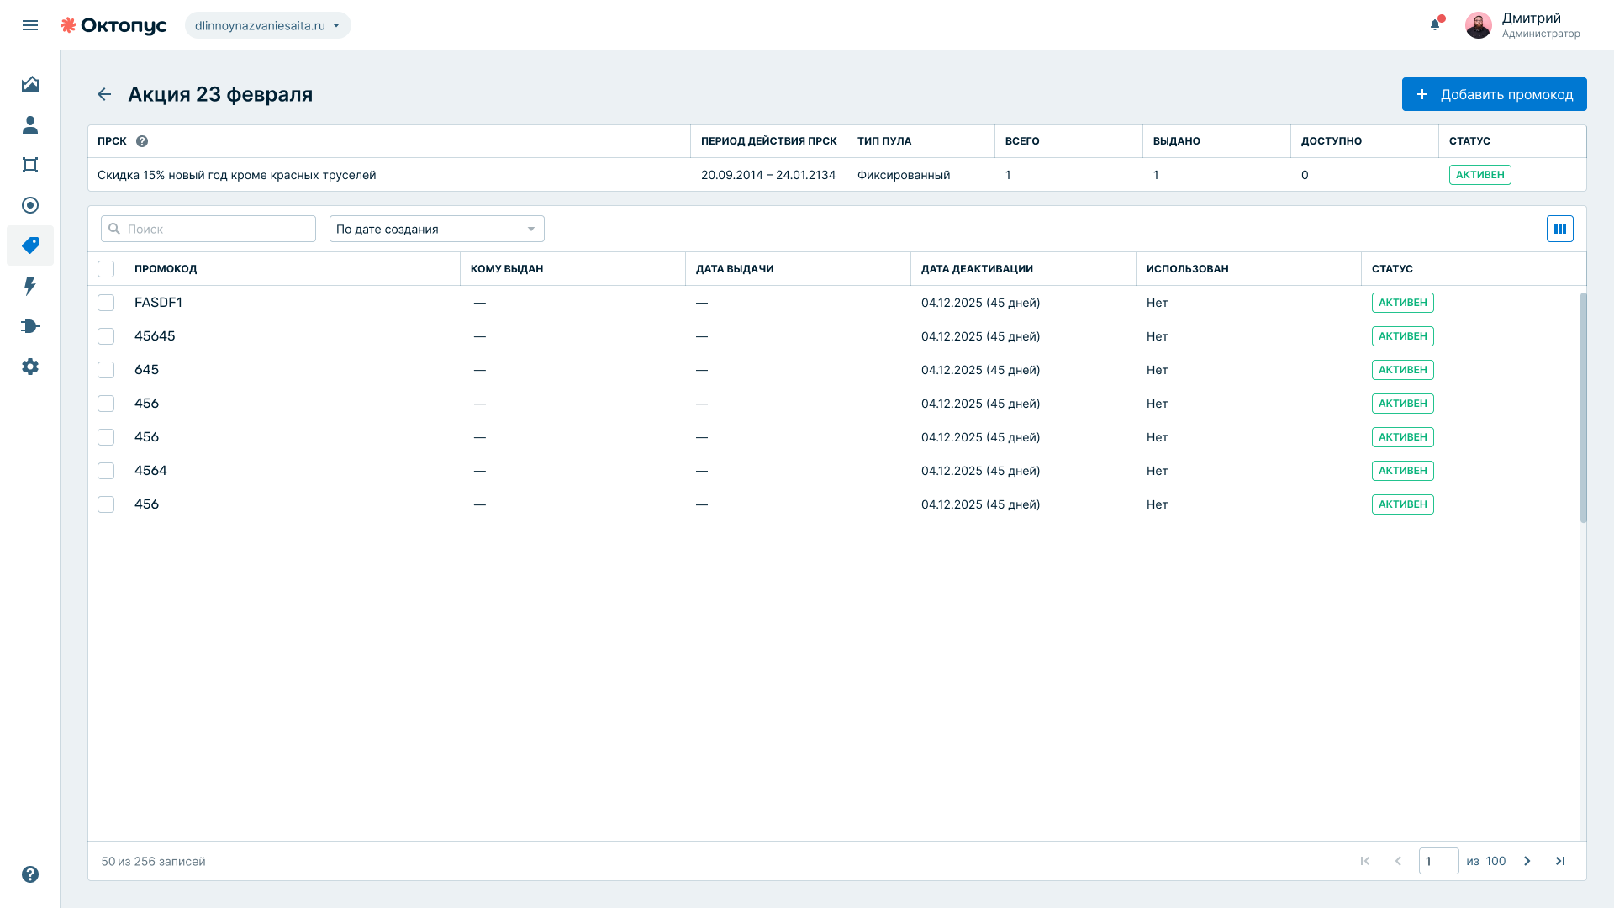
Task: Expand the site selector dlinnoynazvaniesaita.ru
Action: (x=267, y=25)
